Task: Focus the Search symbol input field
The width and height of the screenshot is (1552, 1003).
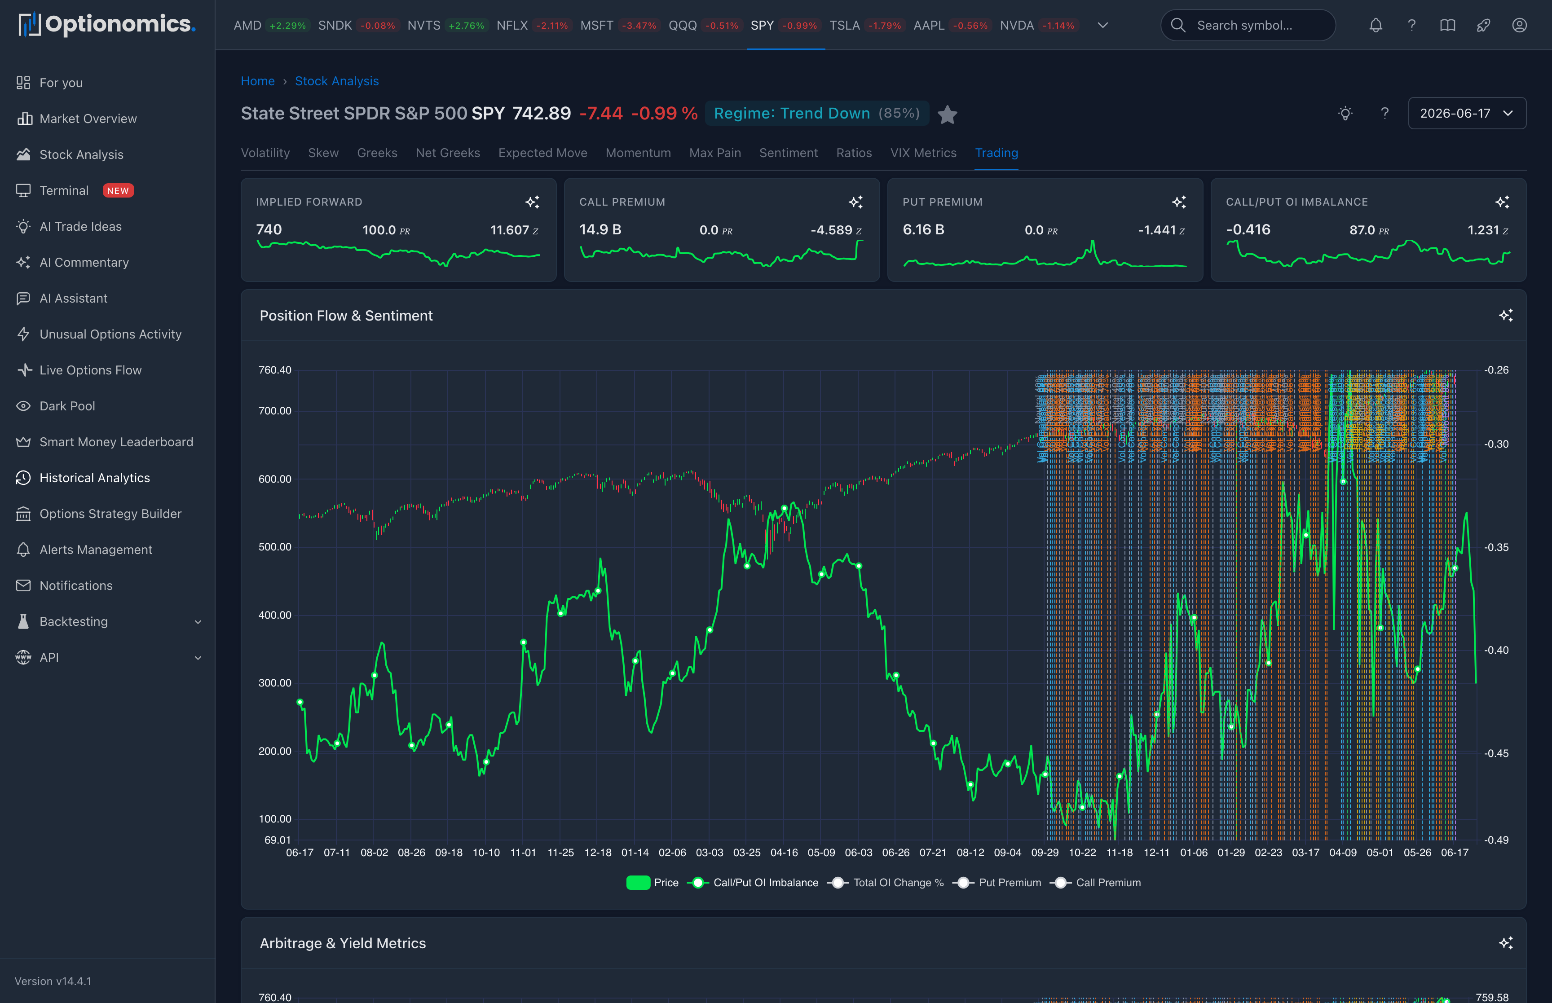Action: pos(1248,26)
